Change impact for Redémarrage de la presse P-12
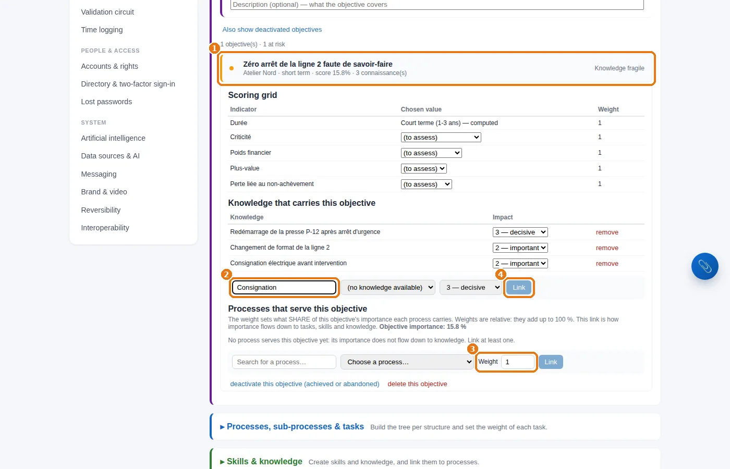Screen dimensions: 730x469 pos(520,232)
